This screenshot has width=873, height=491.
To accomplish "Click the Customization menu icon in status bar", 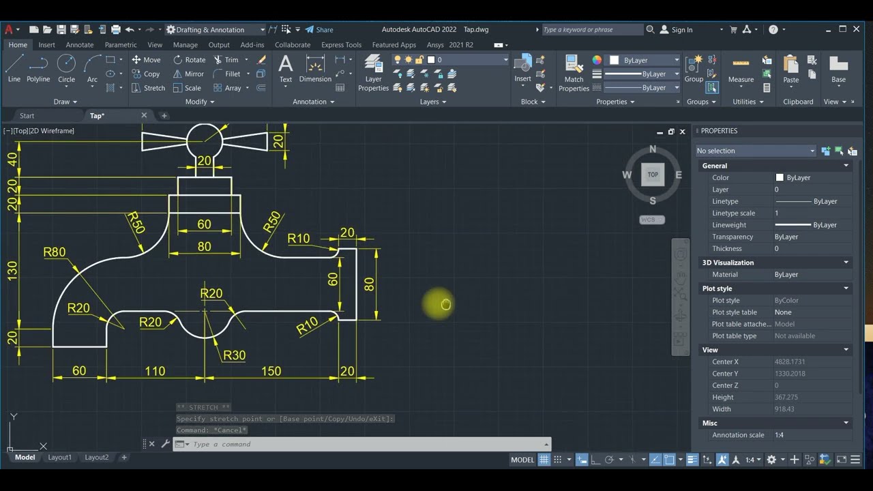I will 855,460.
